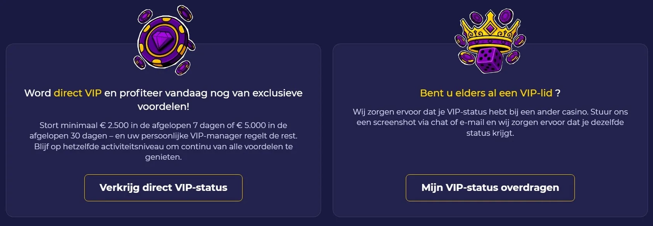Click the paragraph starting "Stort minimaal € 2.500"
653x226 pixels.
click(163, 136)
